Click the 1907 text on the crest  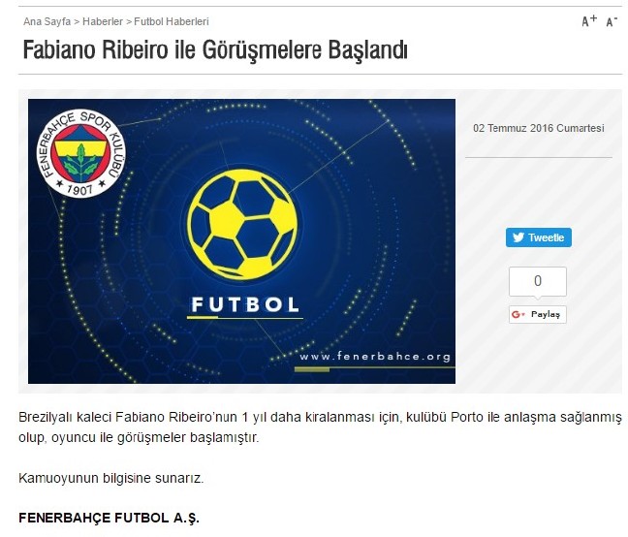click(x=80, y=189)
